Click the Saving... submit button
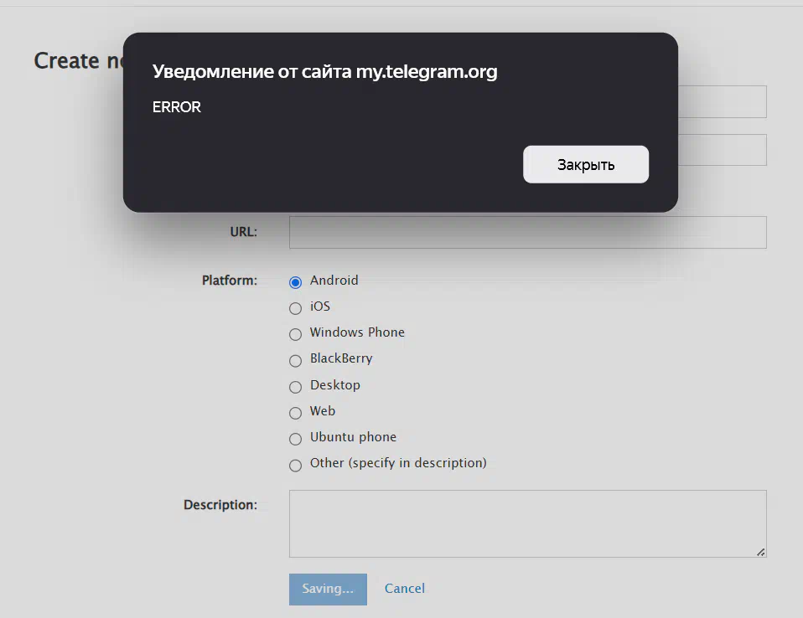The width and height of the screenshot is (803, 618). [328, 589]
